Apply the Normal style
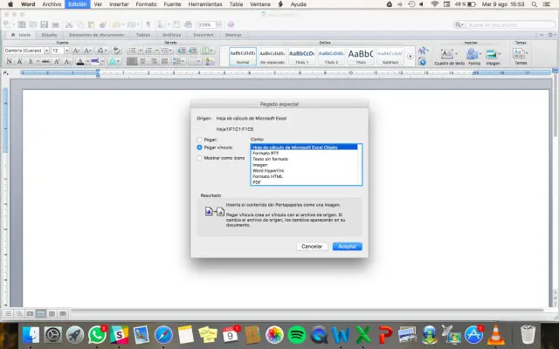 [x=243, y=56]
